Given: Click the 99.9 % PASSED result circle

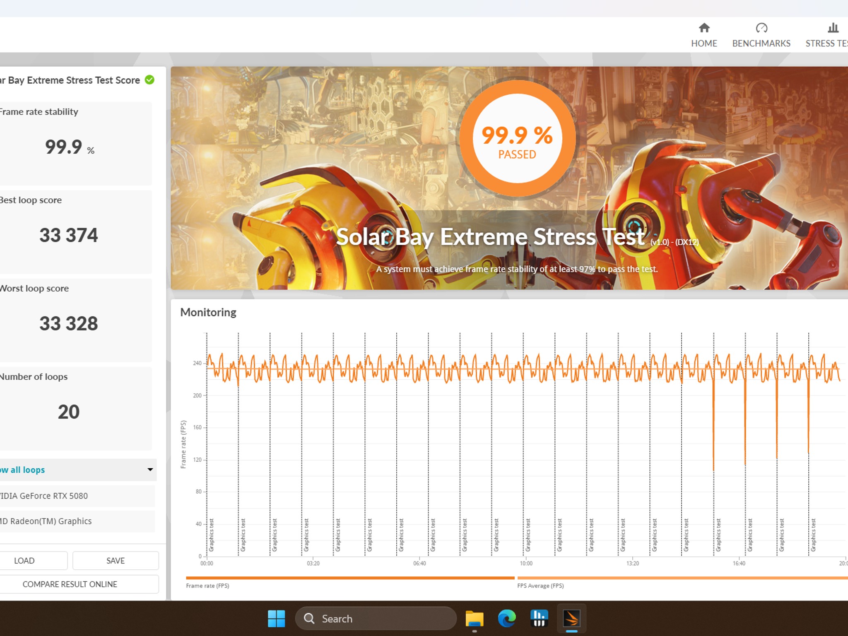Looking at the screenshot, I should (517, 138).
